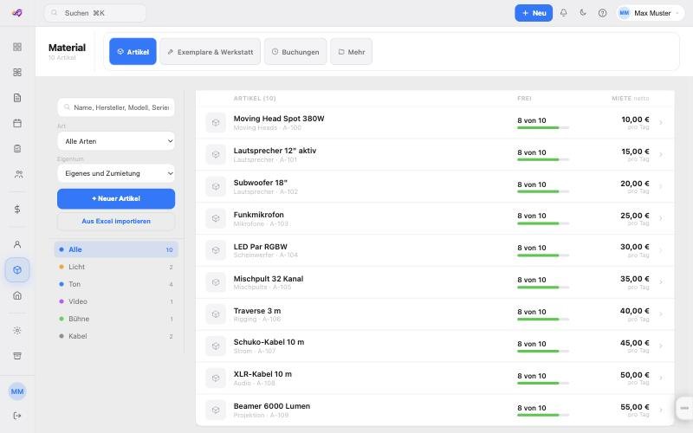
Task: Select the Video category filter
Action: pos(116,301)
